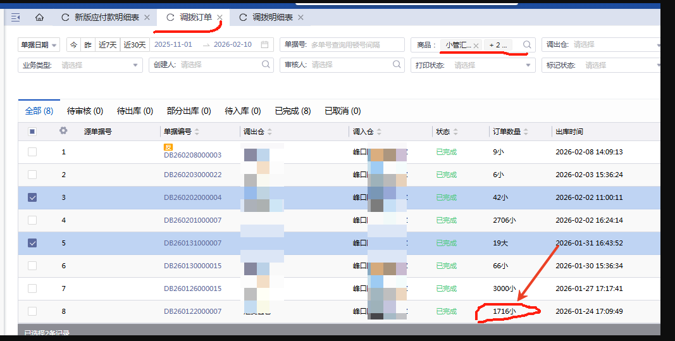Viewport: 675px width, 341px height.
Task: Click the refresh icon on 调拨订单 tab
Action: (x=170, y=18)
